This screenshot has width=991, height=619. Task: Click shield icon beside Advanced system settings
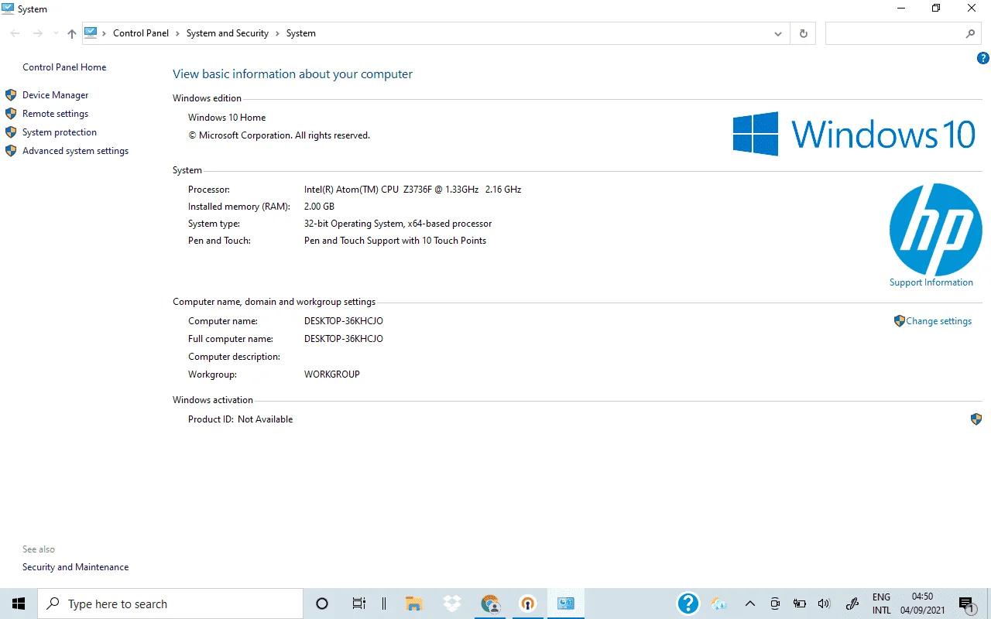coord(11,151)
